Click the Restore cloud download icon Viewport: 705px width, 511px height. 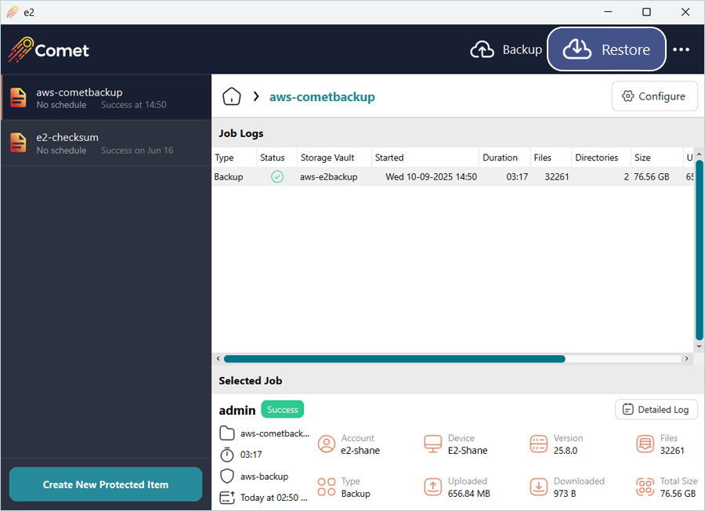(x=577, y=49)
